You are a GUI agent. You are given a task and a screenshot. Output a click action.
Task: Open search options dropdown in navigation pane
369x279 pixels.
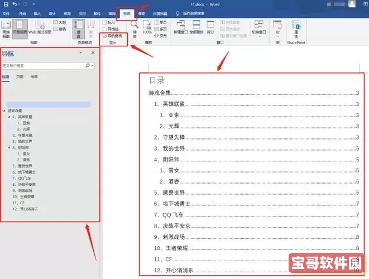92,65
